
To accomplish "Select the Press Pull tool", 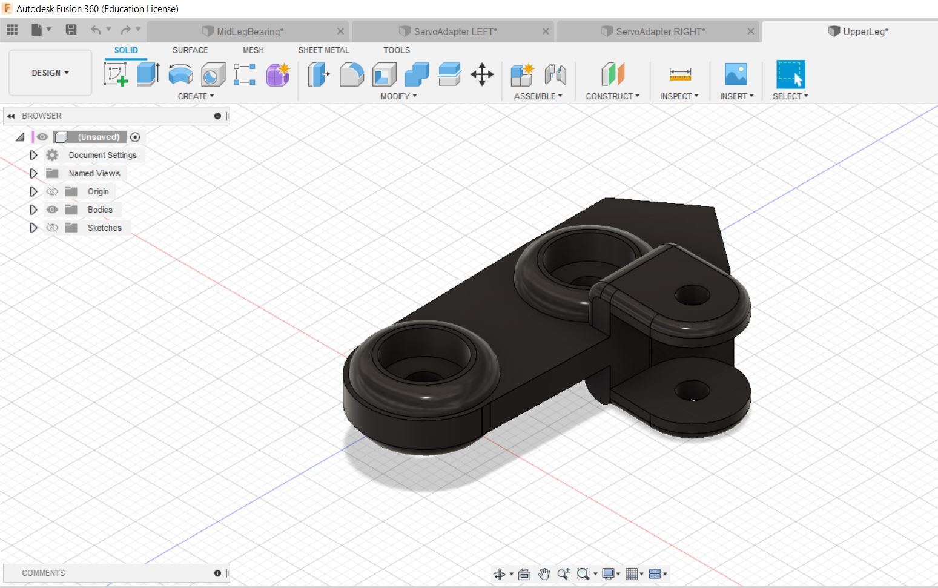I will (x=319, y=74).
